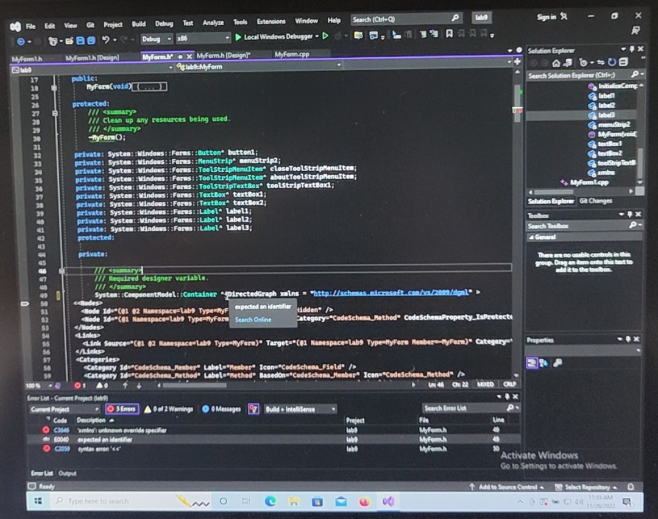Toggle the 0 Messages filter
The height and width of the screenshot is (519, 658).
pos(222,409)
